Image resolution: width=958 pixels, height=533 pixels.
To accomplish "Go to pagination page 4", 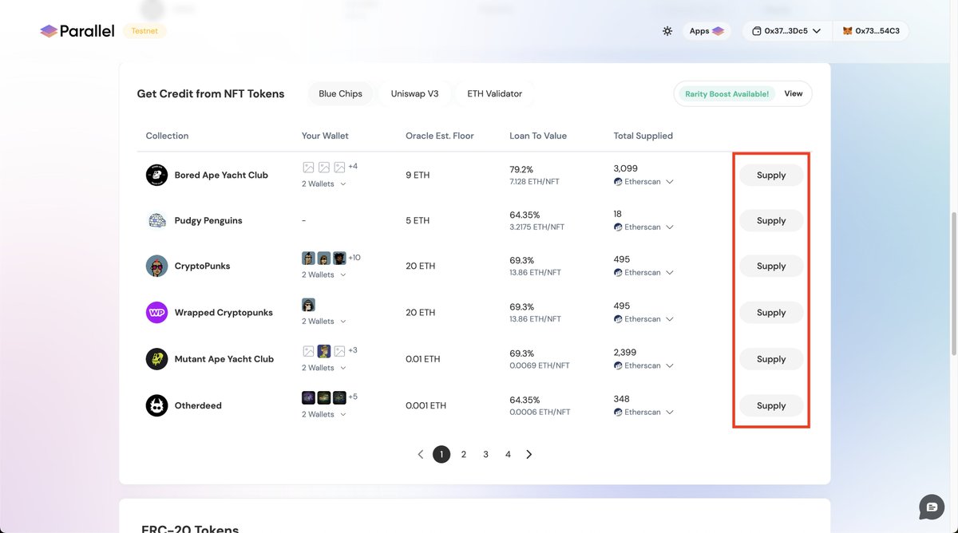I will coord(508,454).
